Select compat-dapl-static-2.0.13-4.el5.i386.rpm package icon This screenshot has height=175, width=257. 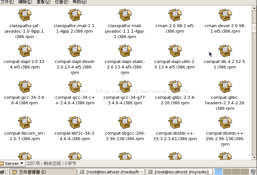pyautogui.click(x=125, y=51)
